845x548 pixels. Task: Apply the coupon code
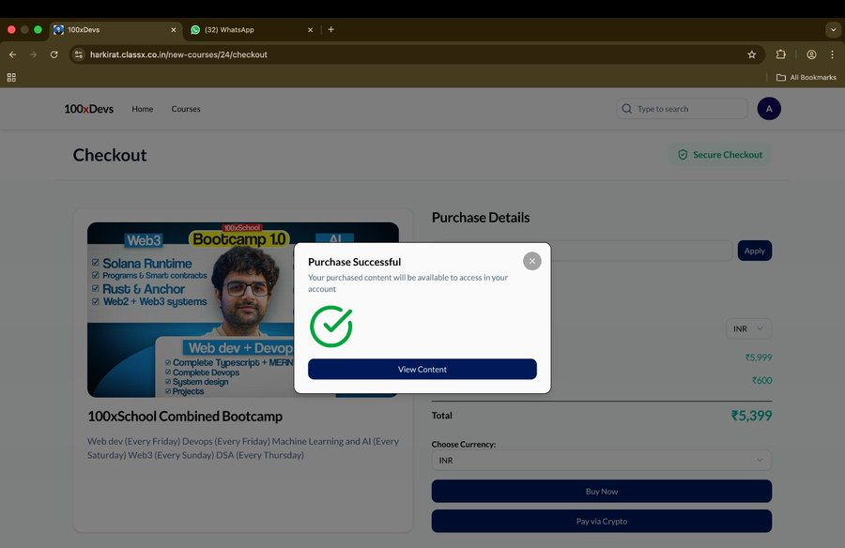pyautogui.click(x=755, y=251)
